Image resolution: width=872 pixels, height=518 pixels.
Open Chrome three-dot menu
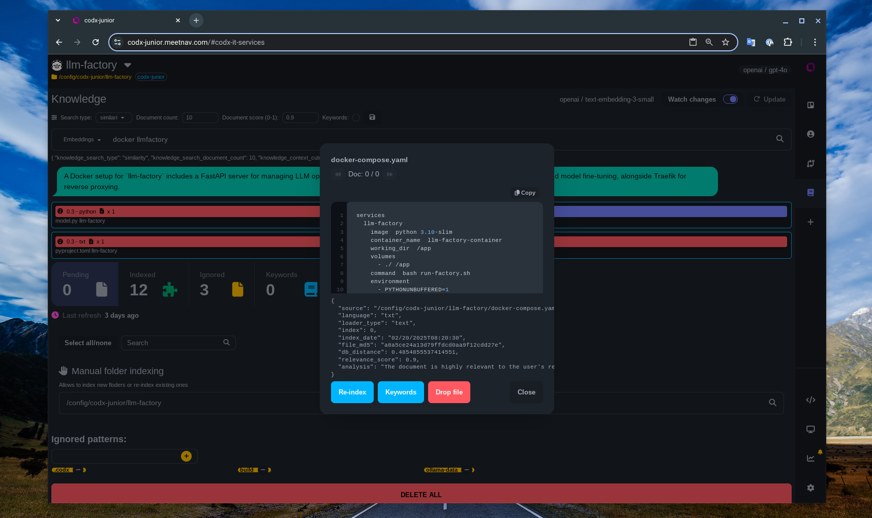[x=815, y=42]
